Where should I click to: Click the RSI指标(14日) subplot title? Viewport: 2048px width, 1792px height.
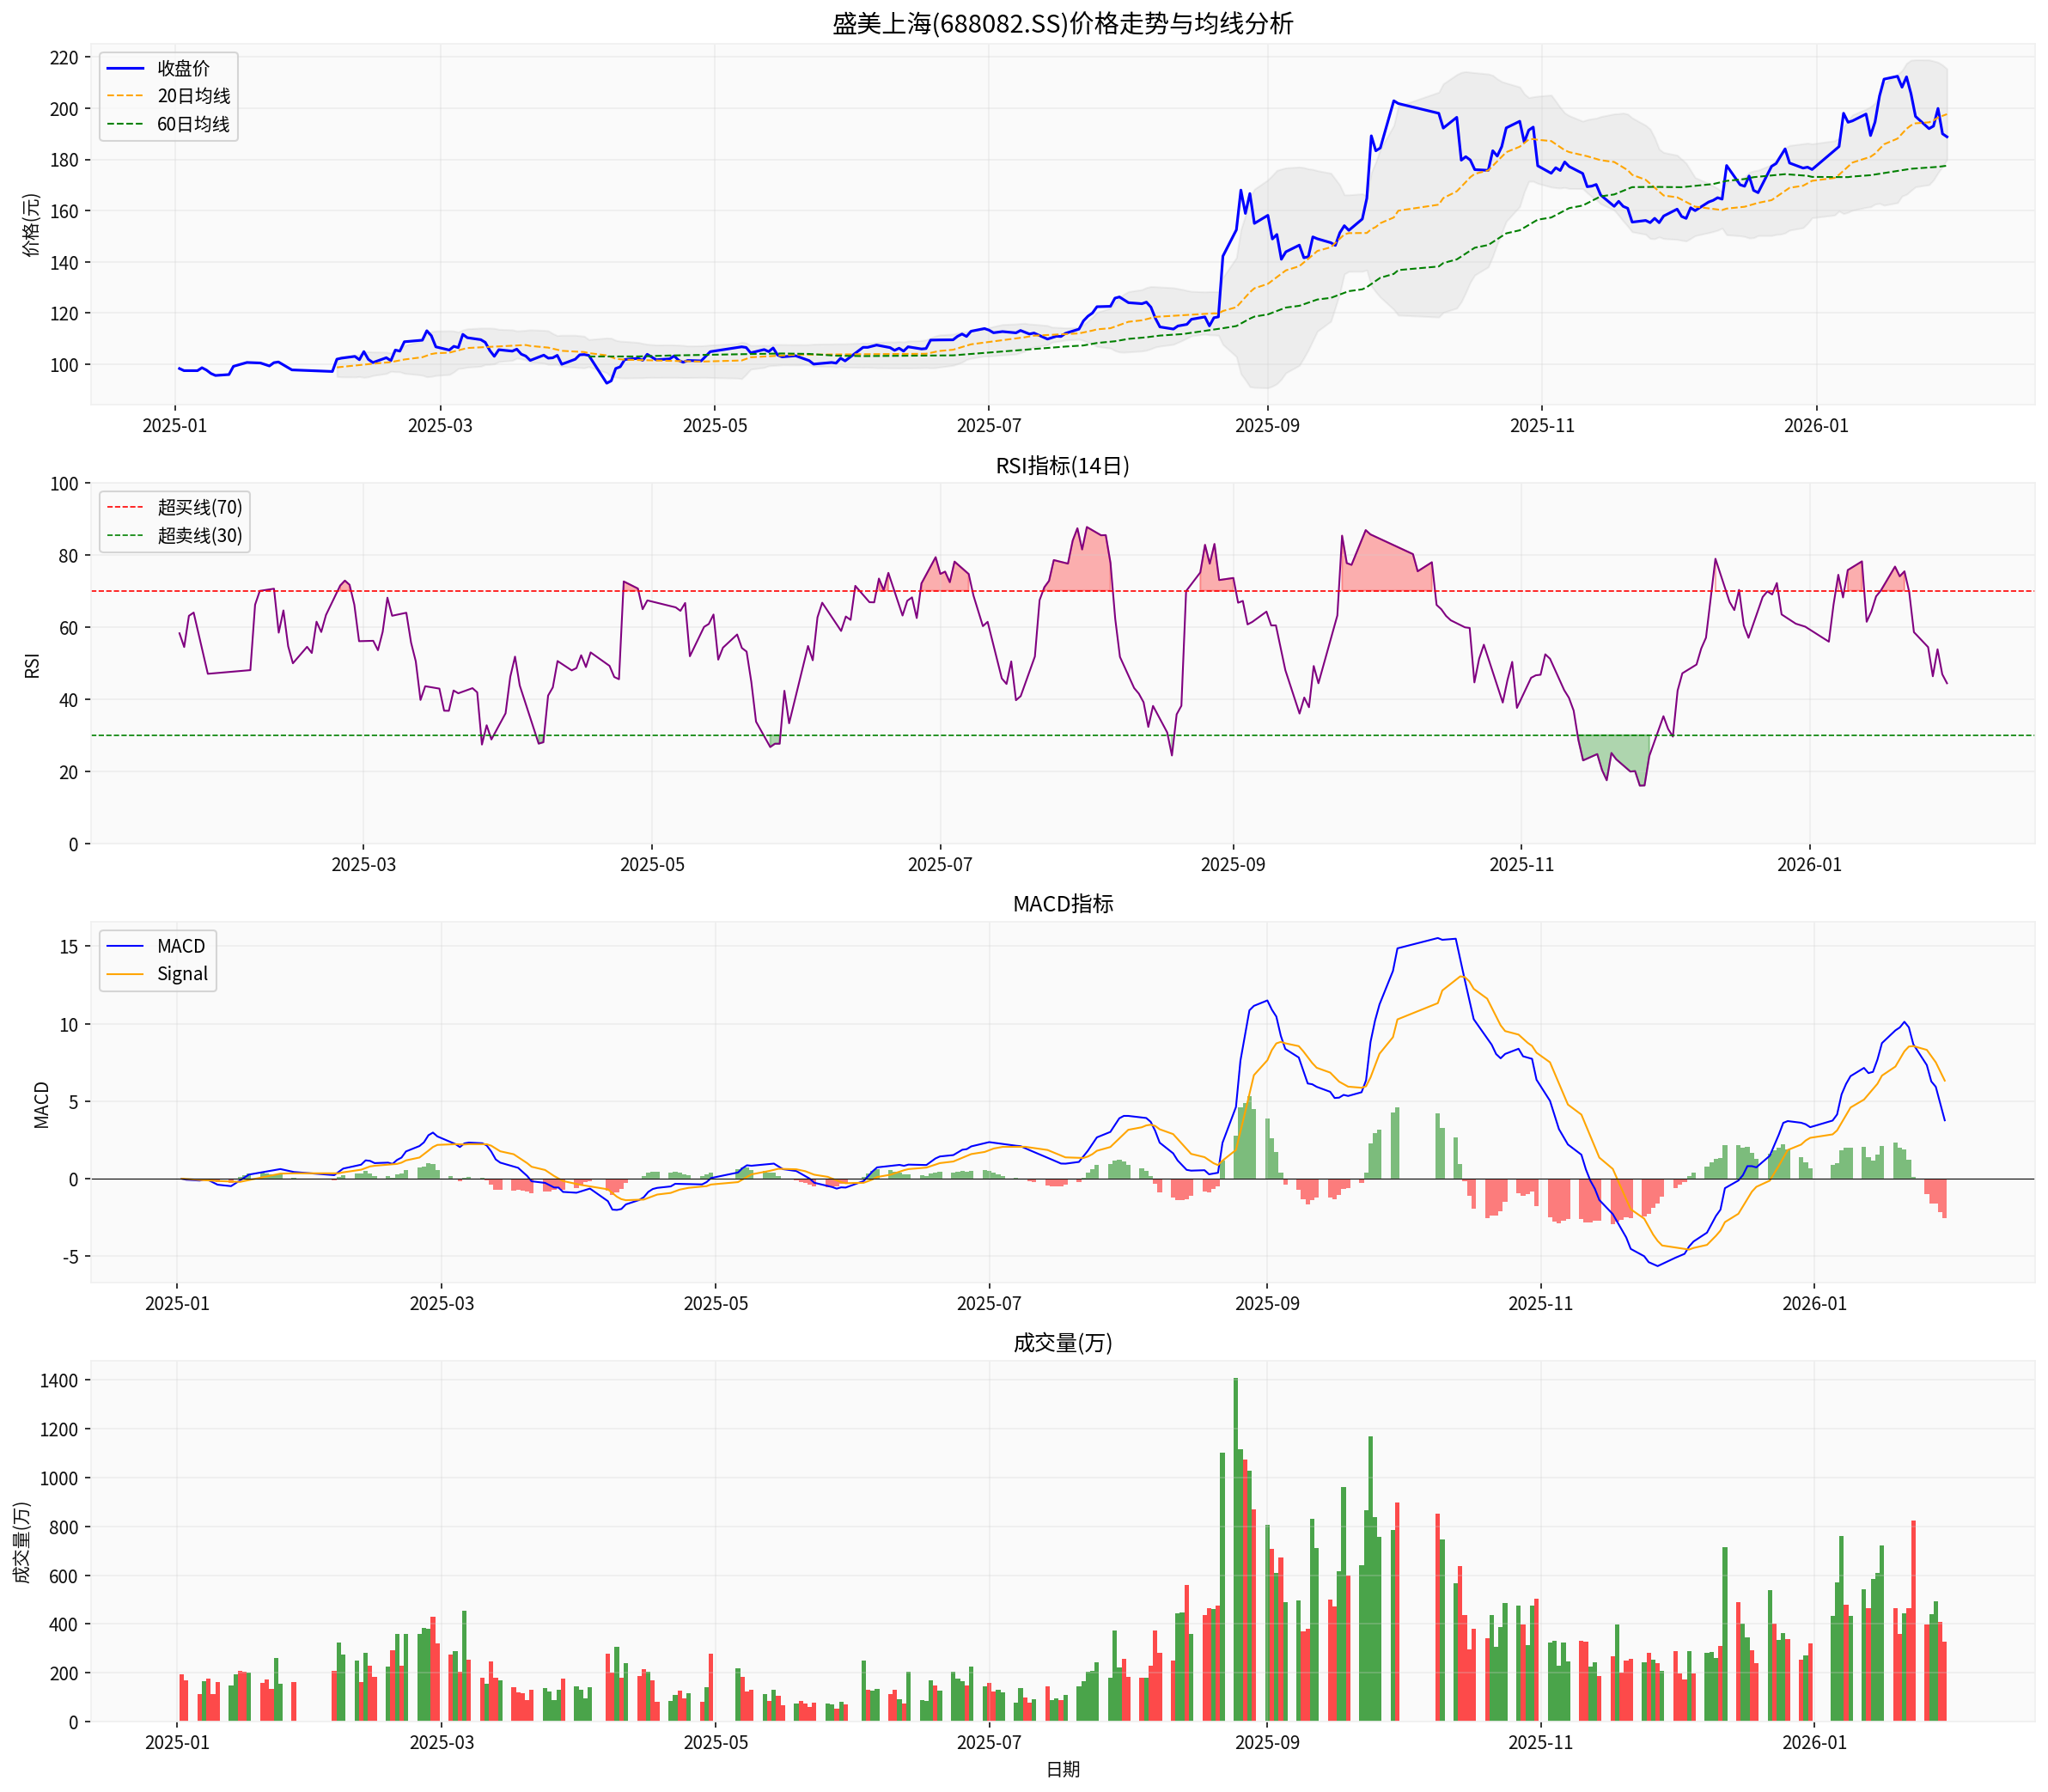1062,466
